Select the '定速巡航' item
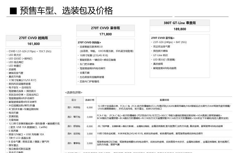Viewport: 235px width, 153px height. 14,116
